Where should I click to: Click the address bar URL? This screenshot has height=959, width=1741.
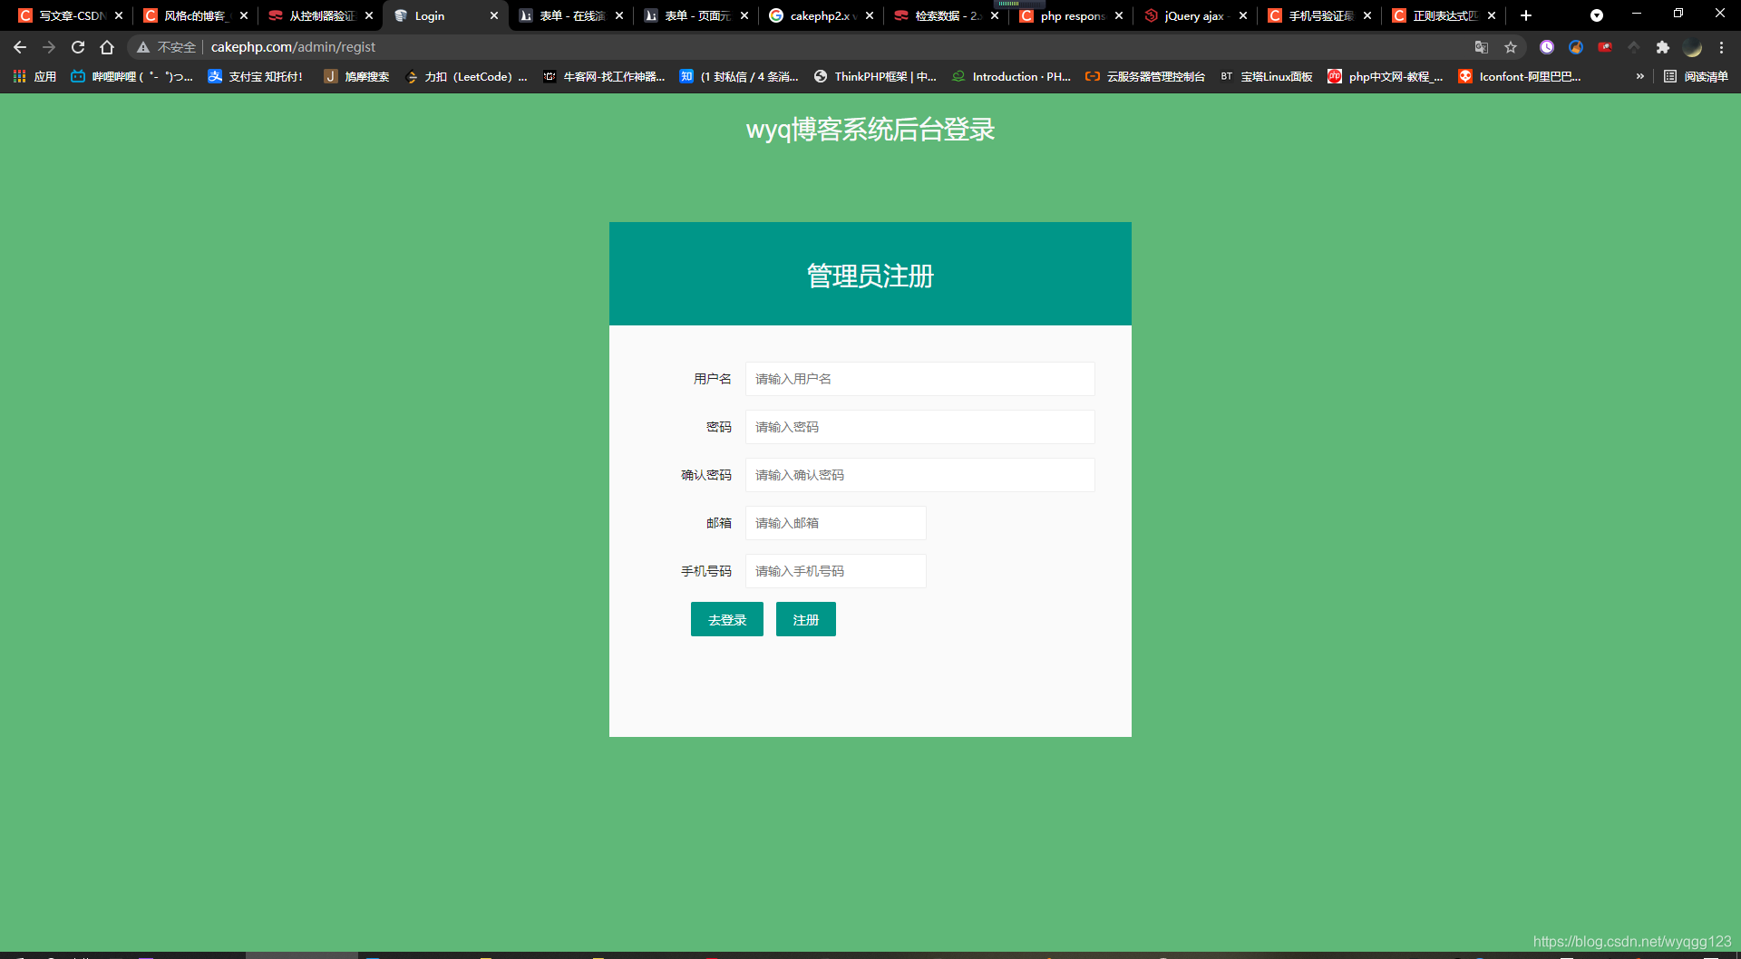click(293, 47)
